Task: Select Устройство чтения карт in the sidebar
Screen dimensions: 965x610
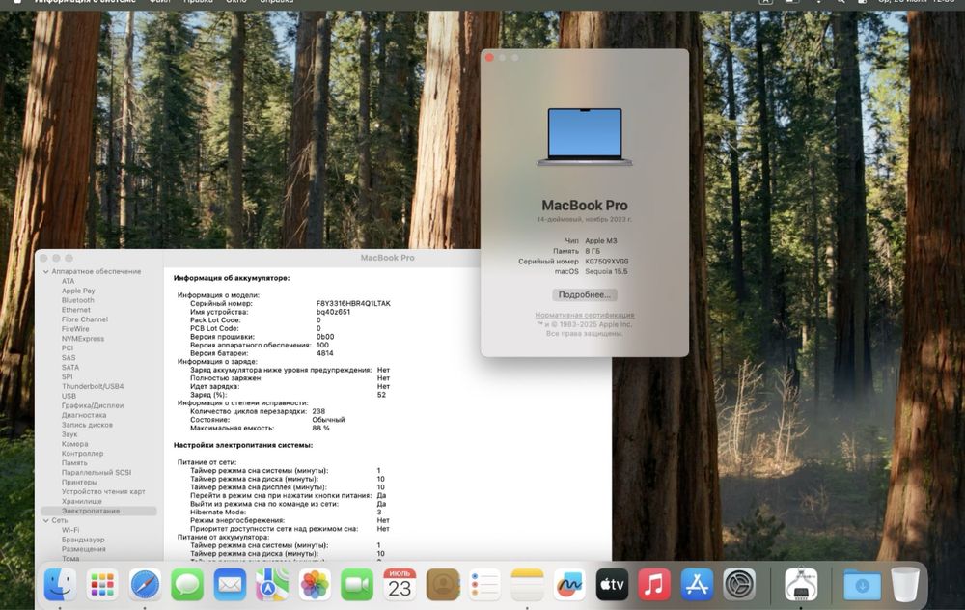Action: (103, 492)
